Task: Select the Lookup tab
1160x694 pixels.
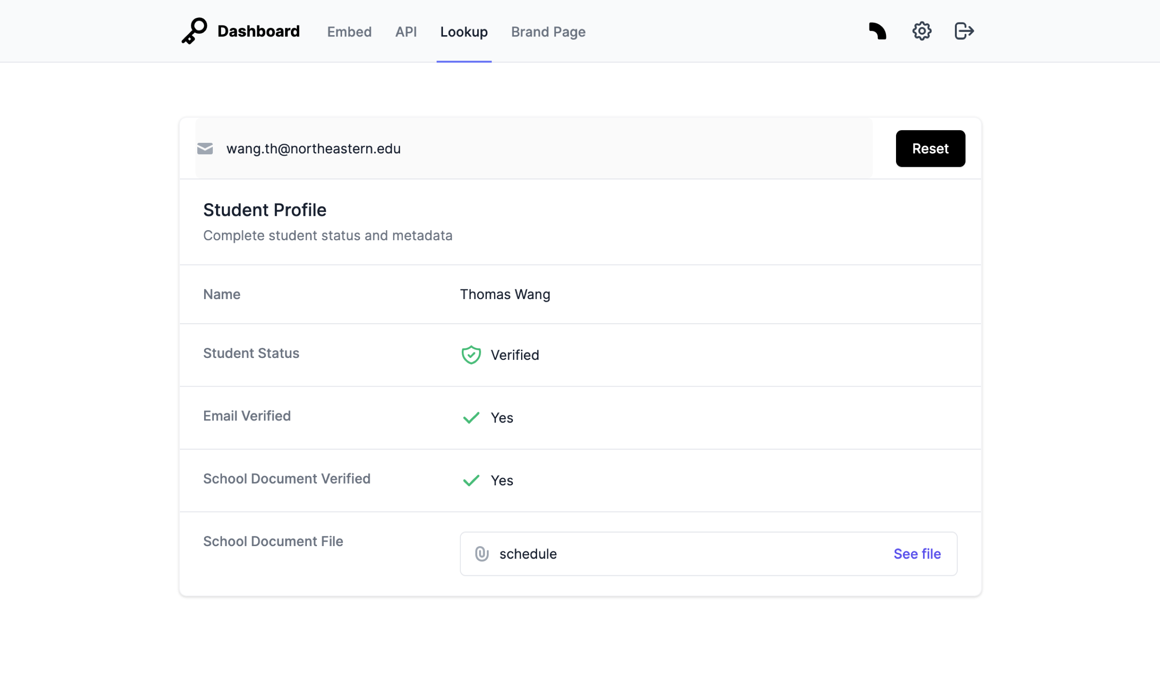Action: 464,32
